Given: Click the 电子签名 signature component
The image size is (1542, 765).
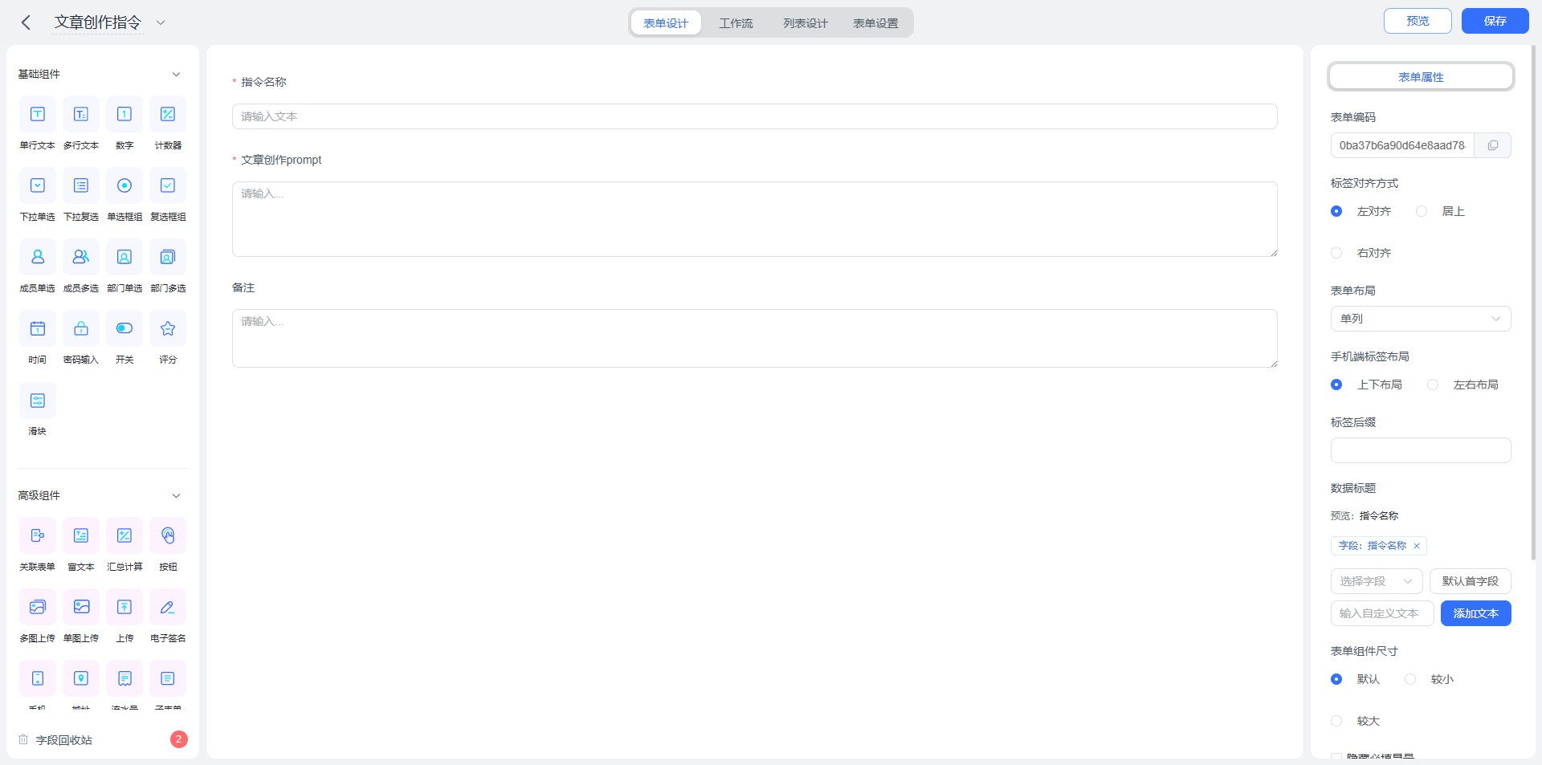Looking at the screenshot, I should click(x=168, y=607).
